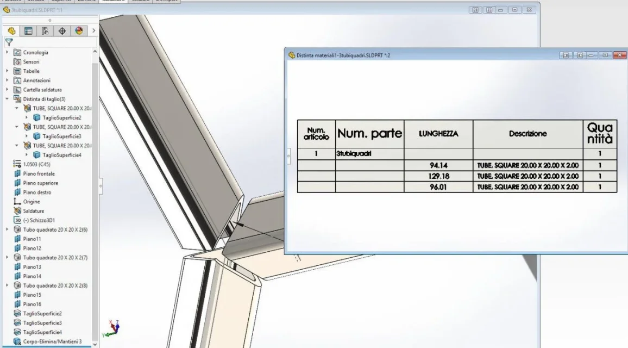628x348 pixels.
Task: Select Tubo quadrato 20 X 20 X 2(6)
Action: click(55, 229)
